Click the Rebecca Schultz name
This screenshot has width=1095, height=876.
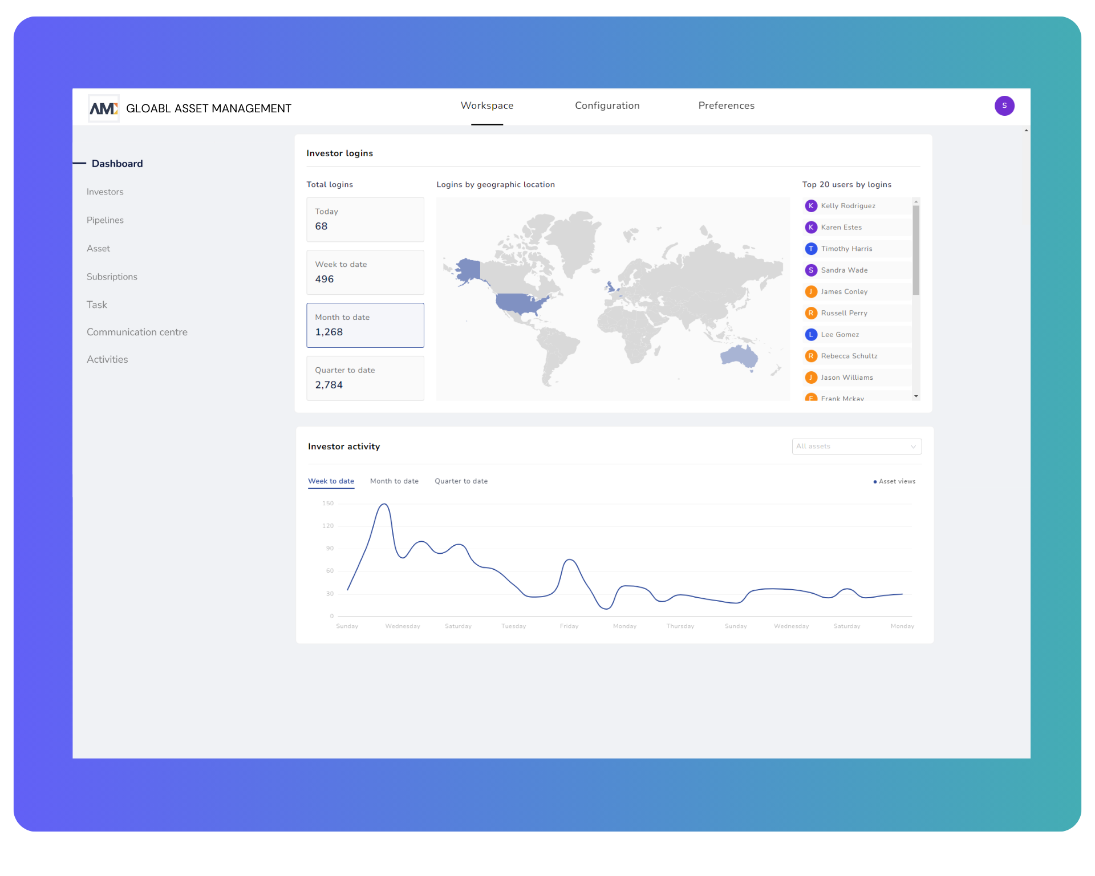tap(849, 356)
